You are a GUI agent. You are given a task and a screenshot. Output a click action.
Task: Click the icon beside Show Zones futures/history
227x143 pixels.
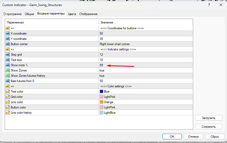[7, 76]
